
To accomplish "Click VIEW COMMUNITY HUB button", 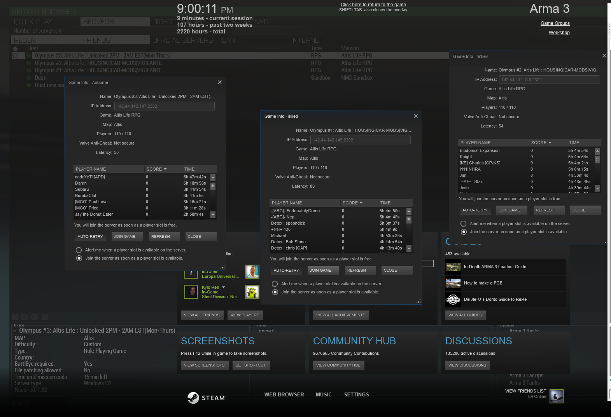I will pyautogui.click(x=338, y=365).
